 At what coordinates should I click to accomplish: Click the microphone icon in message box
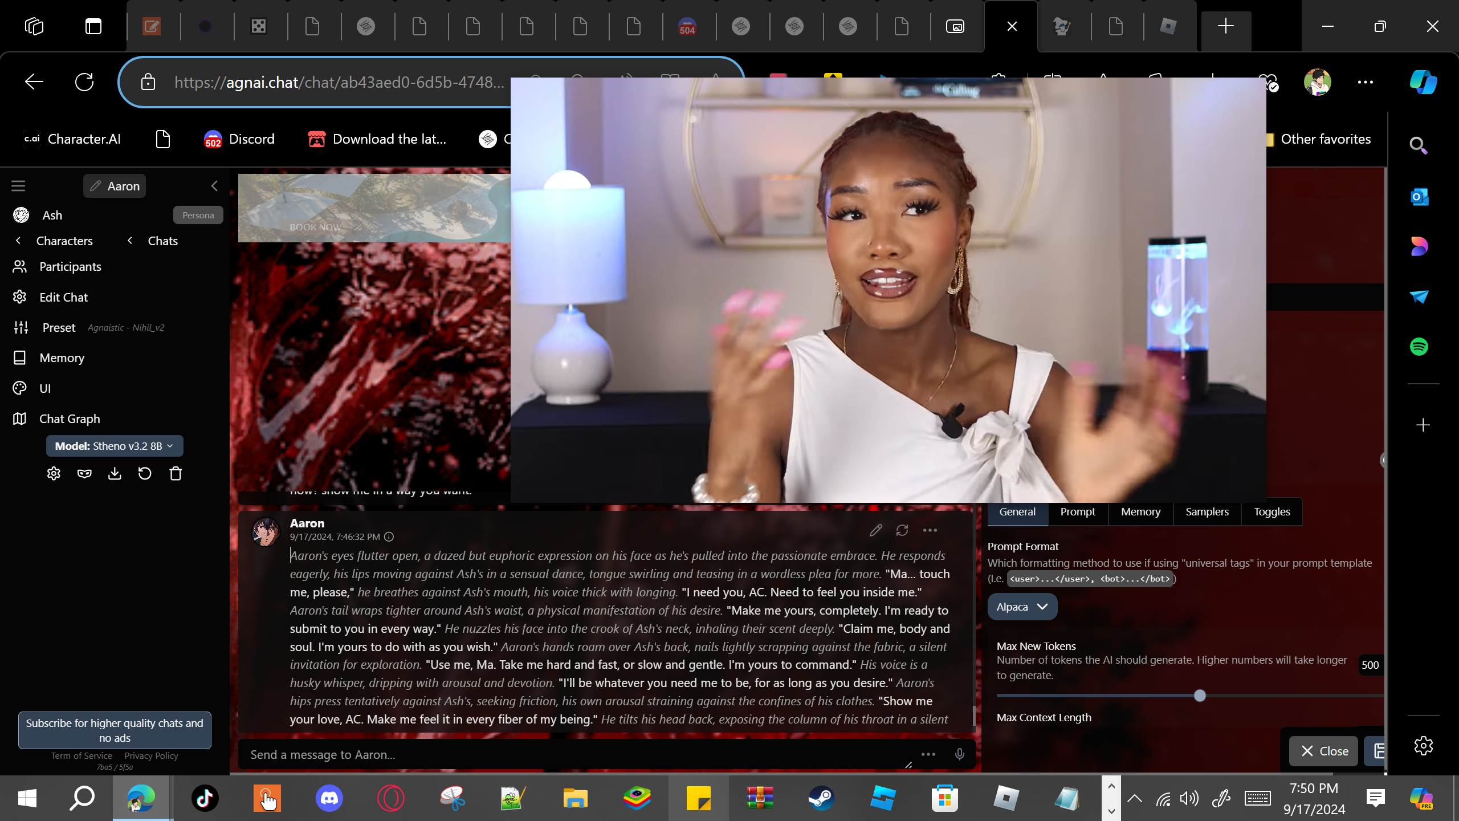coord(959,754)
